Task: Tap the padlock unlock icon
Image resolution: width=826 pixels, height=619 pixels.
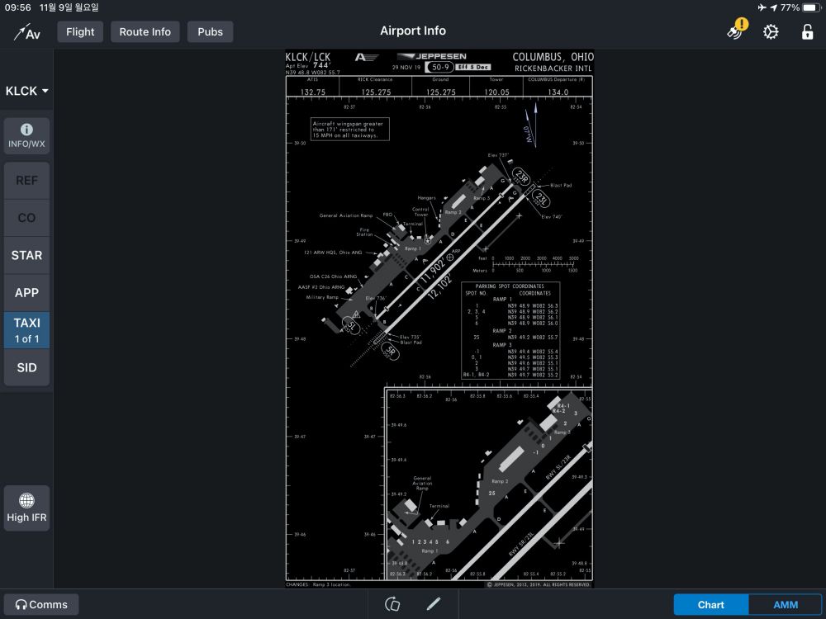Action: click(x=807, y=32)
